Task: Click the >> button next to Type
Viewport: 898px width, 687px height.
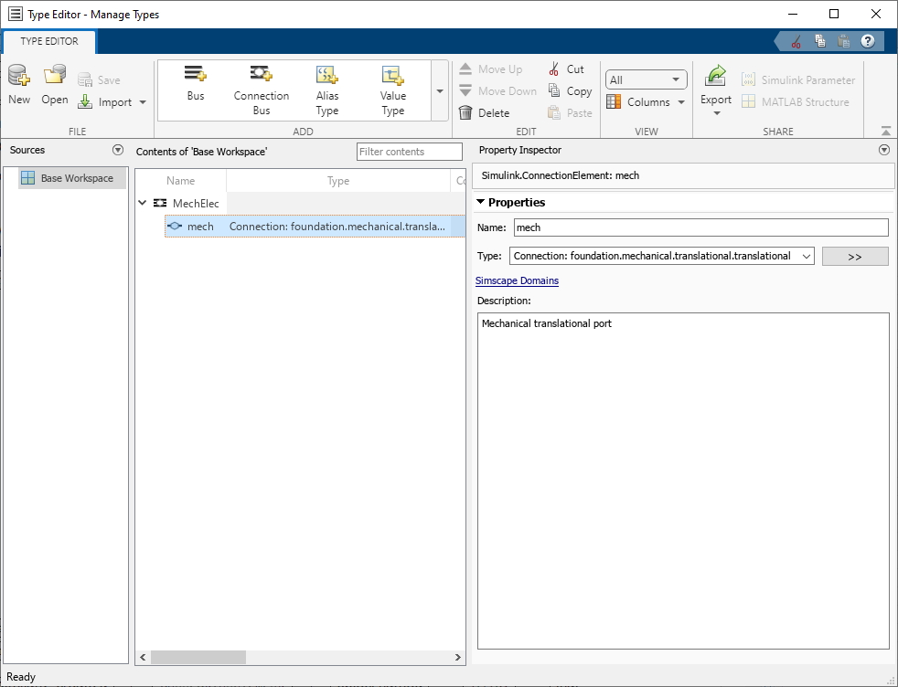Action: (855, 257)
